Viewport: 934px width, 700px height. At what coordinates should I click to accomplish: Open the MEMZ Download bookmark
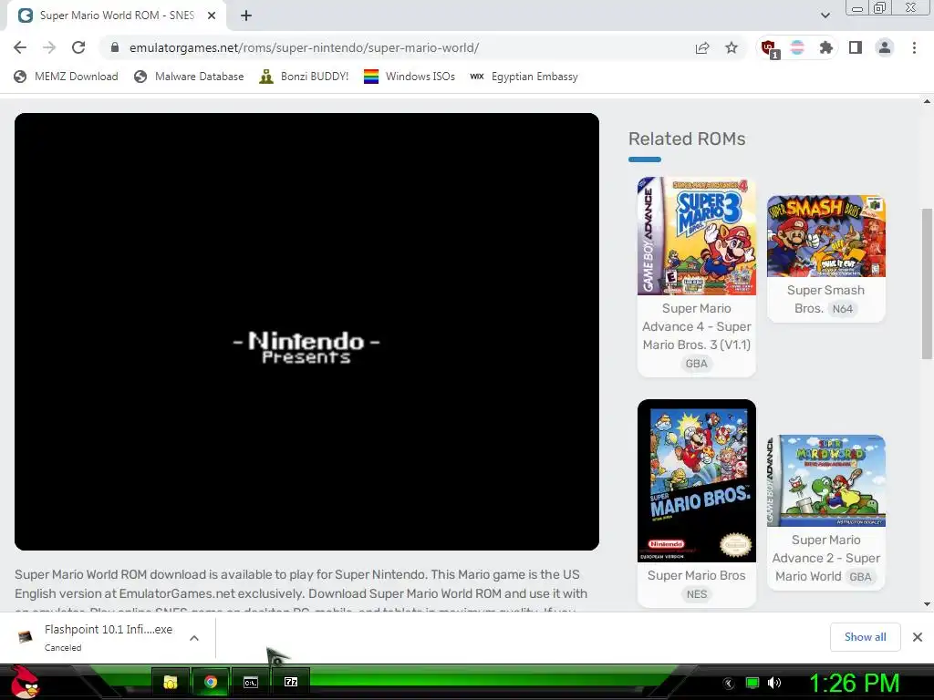coord(66,77)
